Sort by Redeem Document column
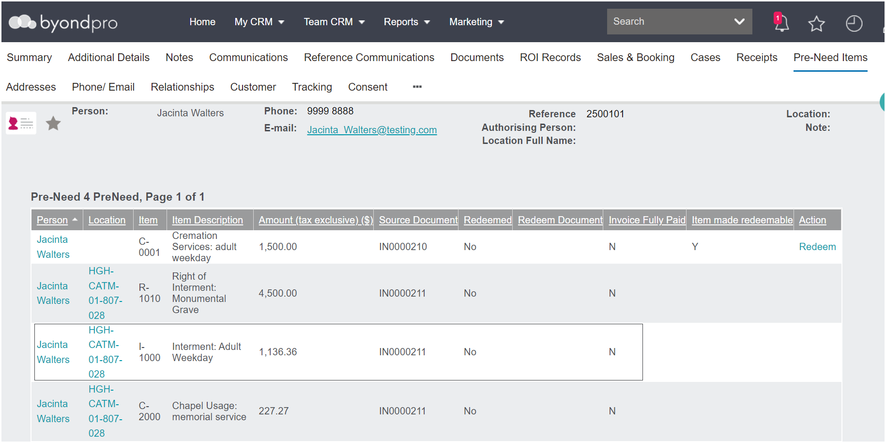Screen dimensions: 886x443 (x=560, y=220)
